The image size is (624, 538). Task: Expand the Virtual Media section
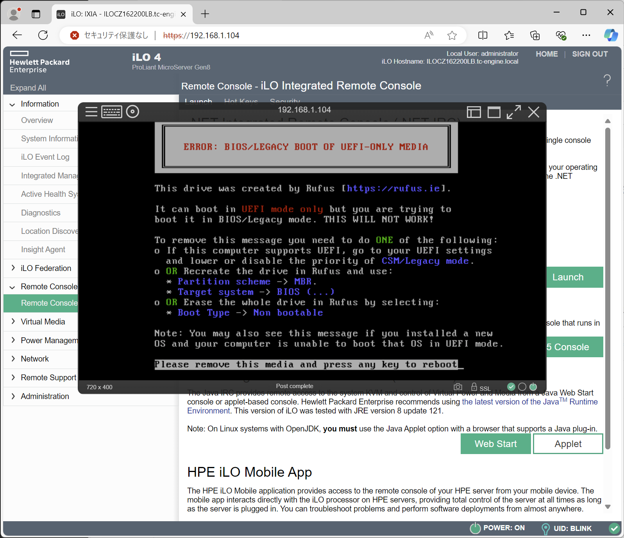pyautogui.click(x=13, y=321)
